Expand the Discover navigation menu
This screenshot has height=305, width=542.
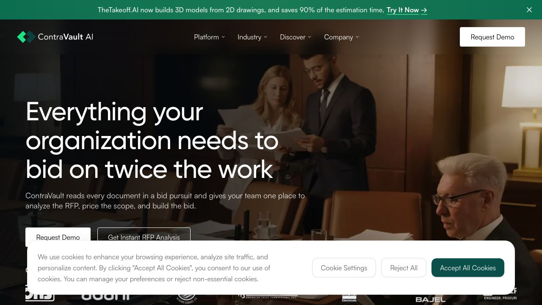(296, 37)
